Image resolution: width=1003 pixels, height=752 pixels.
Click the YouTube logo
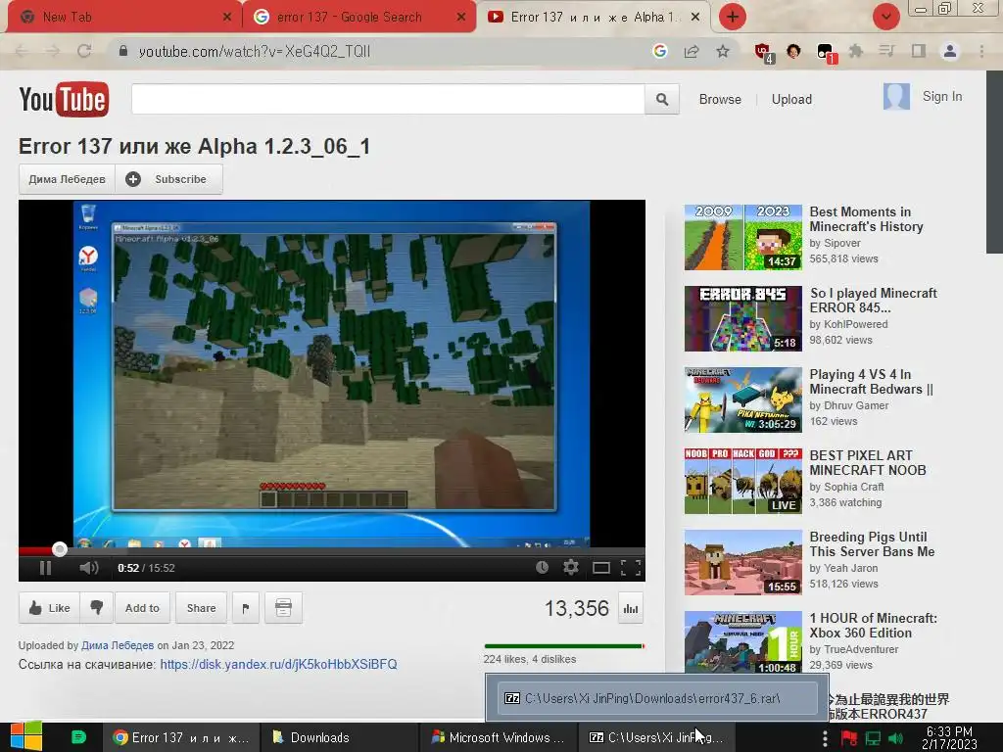[x=64, y=99]
